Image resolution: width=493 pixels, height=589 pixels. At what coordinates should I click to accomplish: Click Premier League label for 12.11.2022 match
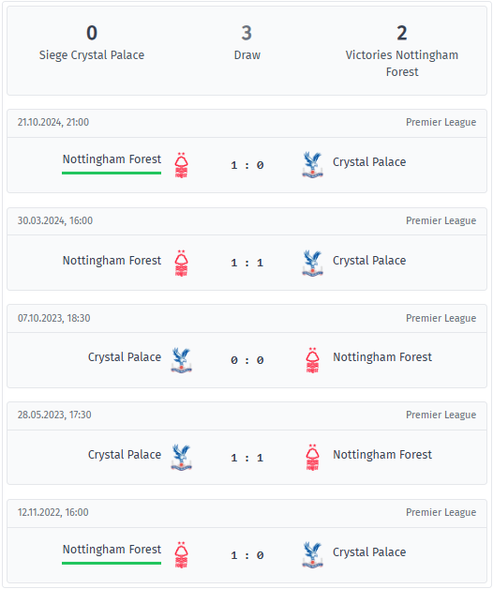click(441, 512)
